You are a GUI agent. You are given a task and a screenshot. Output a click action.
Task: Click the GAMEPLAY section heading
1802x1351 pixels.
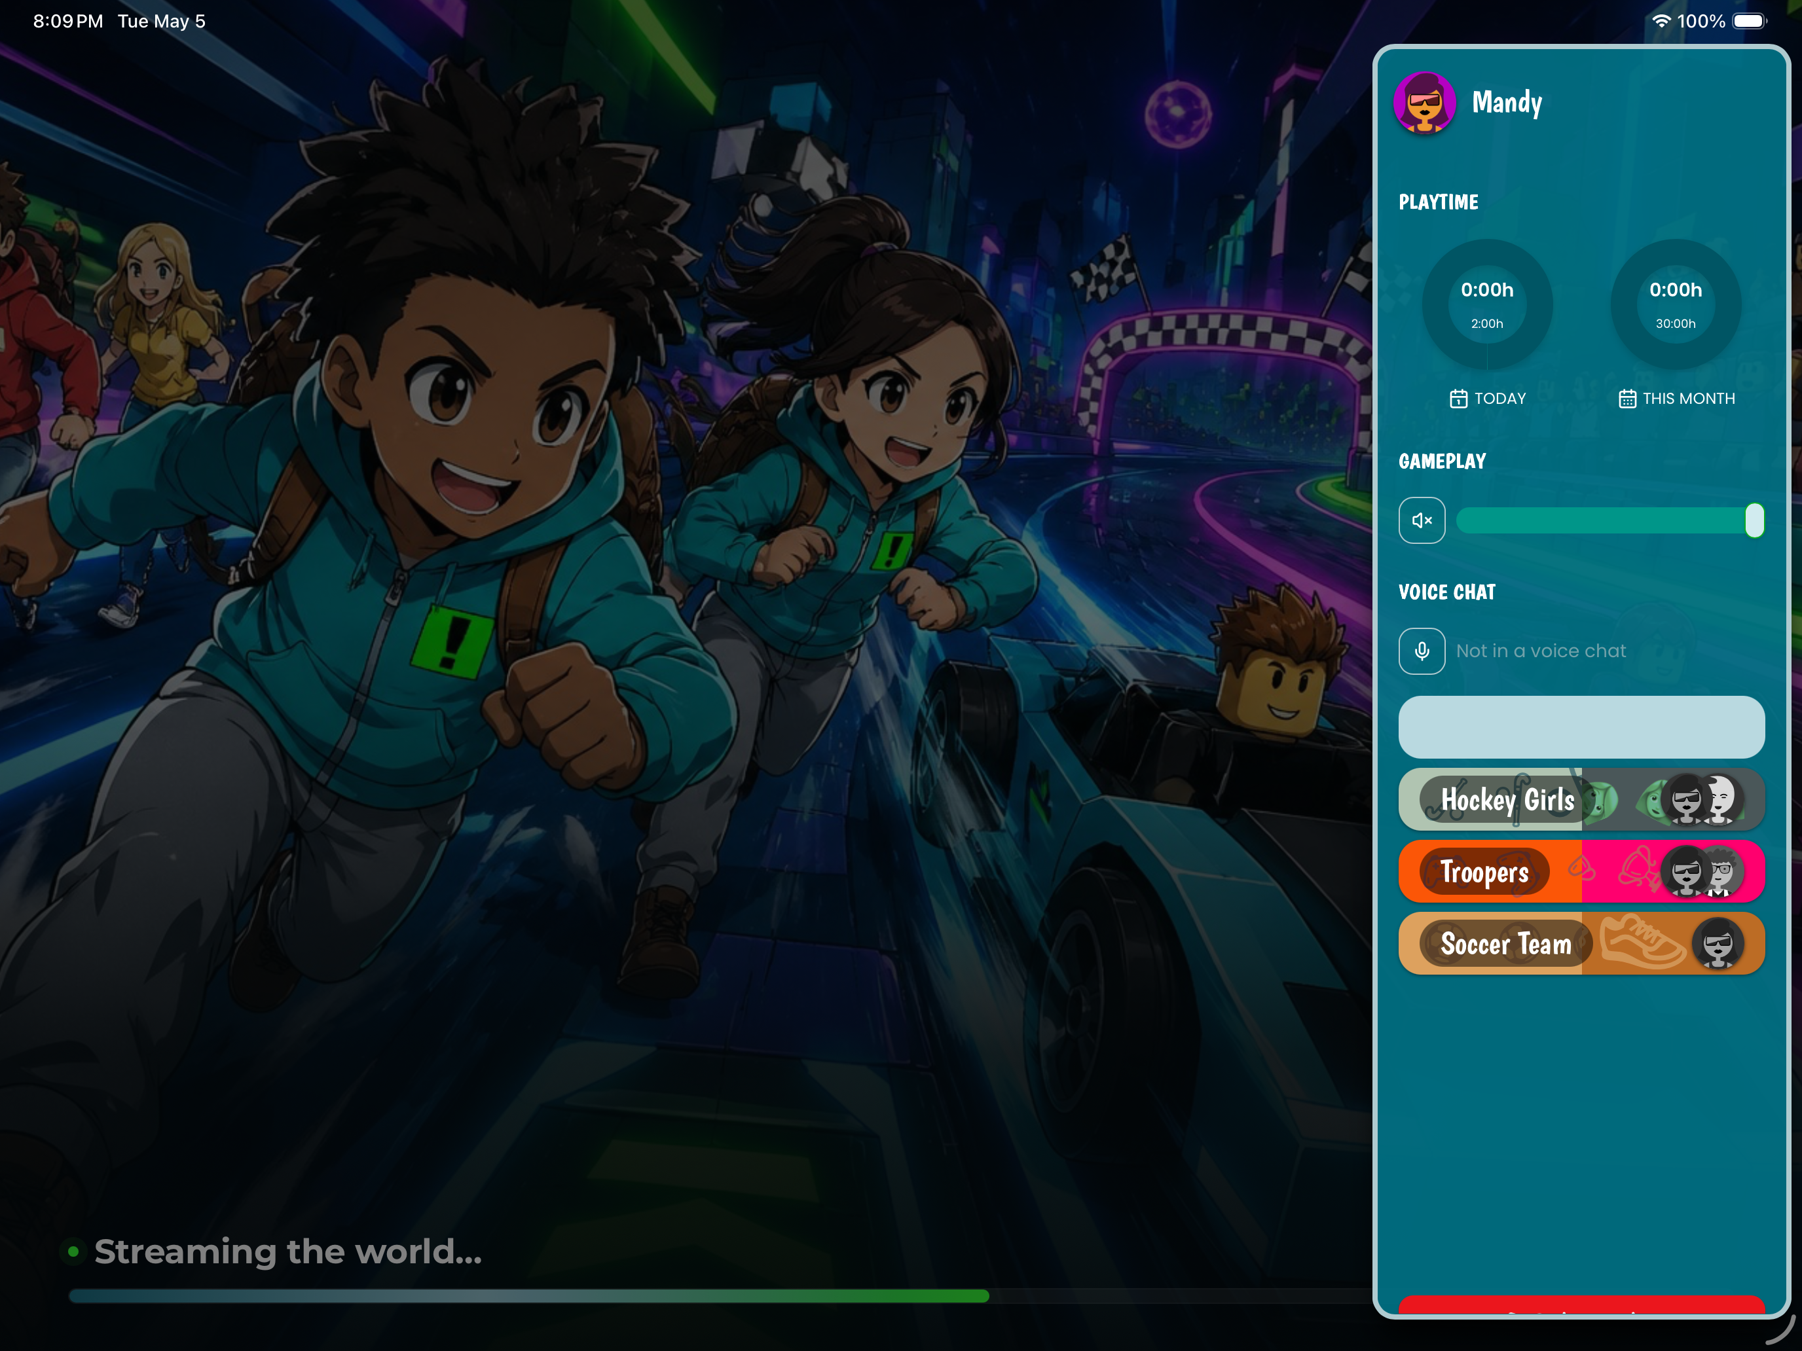tap(1442, 461)
